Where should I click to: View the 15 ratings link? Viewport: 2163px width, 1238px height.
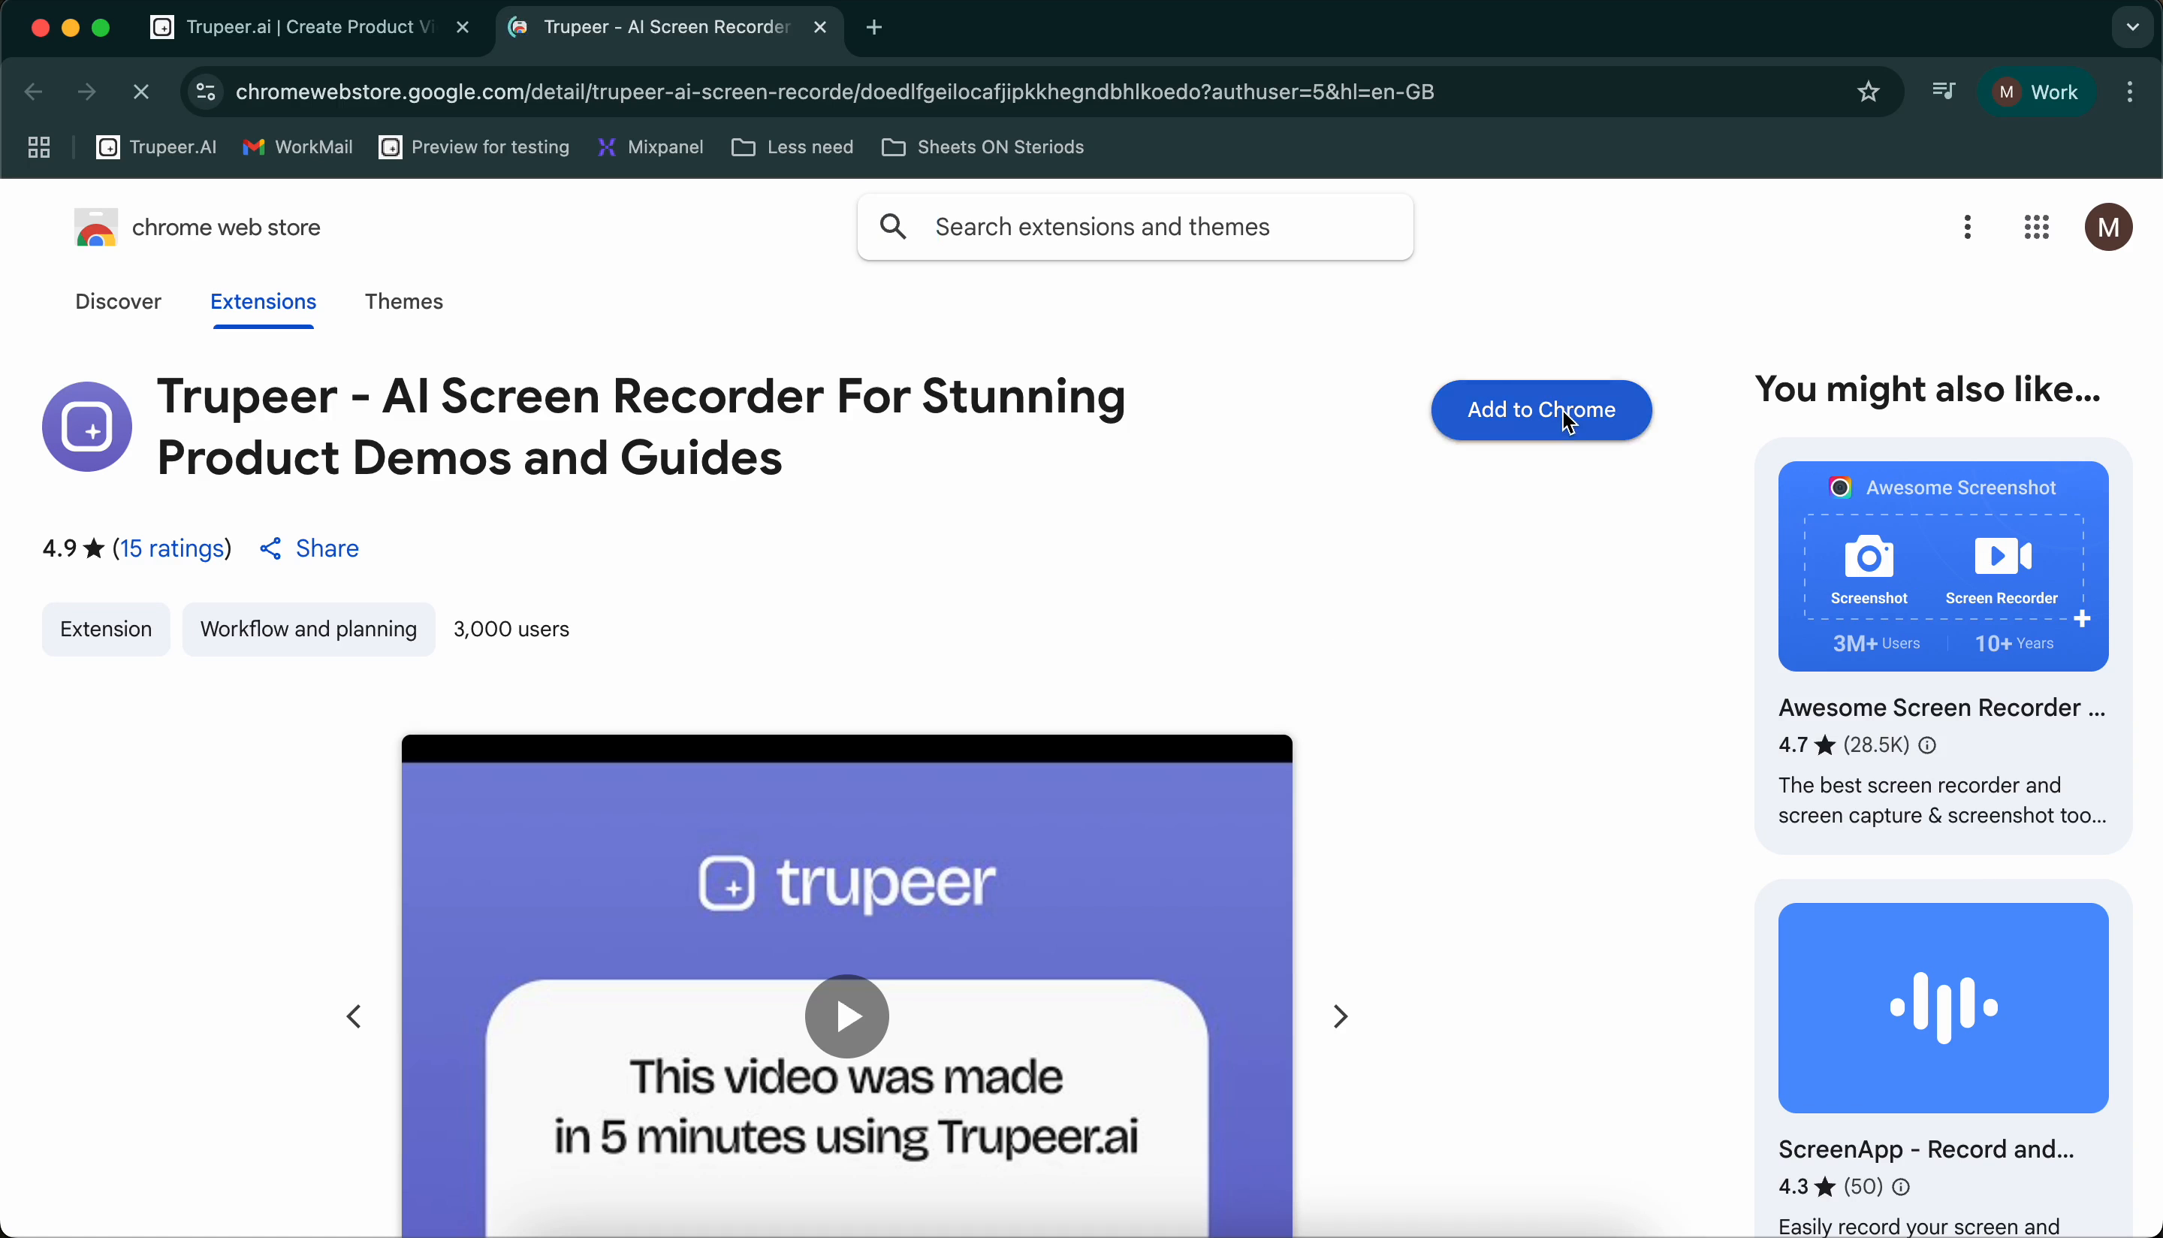pyautogui.click(x=172, y=548)
